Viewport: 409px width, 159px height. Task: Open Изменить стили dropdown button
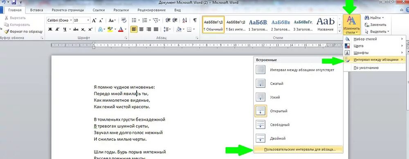click(x=351, y=25)
